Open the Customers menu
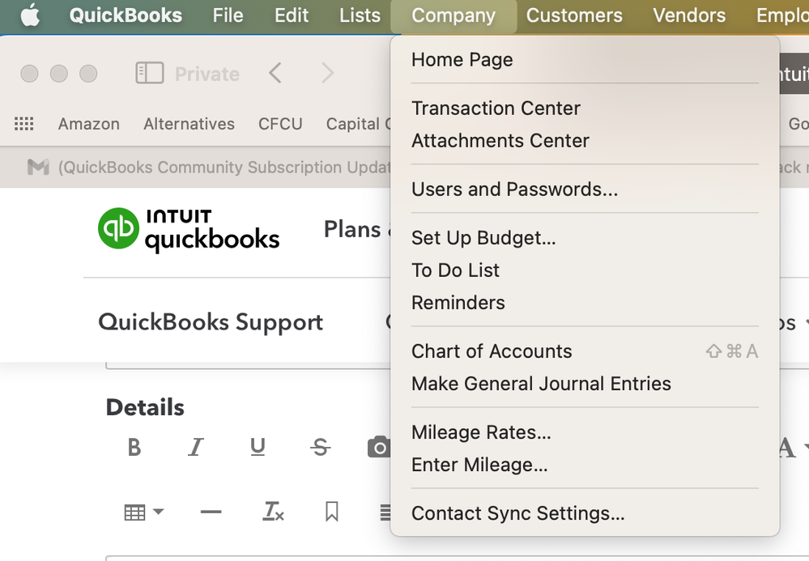This screenshot has width=809, height=561. (x=574, y=15)
